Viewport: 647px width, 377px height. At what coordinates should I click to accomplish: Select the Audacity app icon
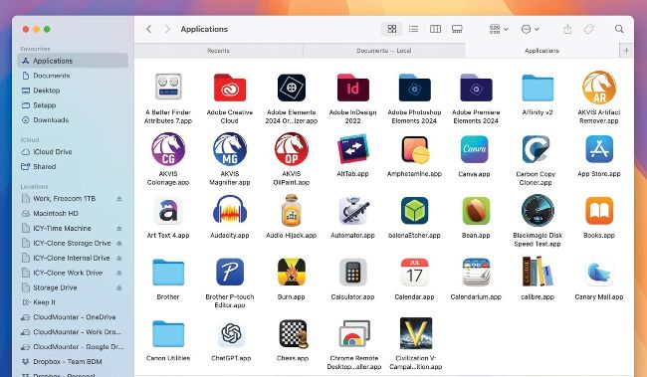coord(230,210)
